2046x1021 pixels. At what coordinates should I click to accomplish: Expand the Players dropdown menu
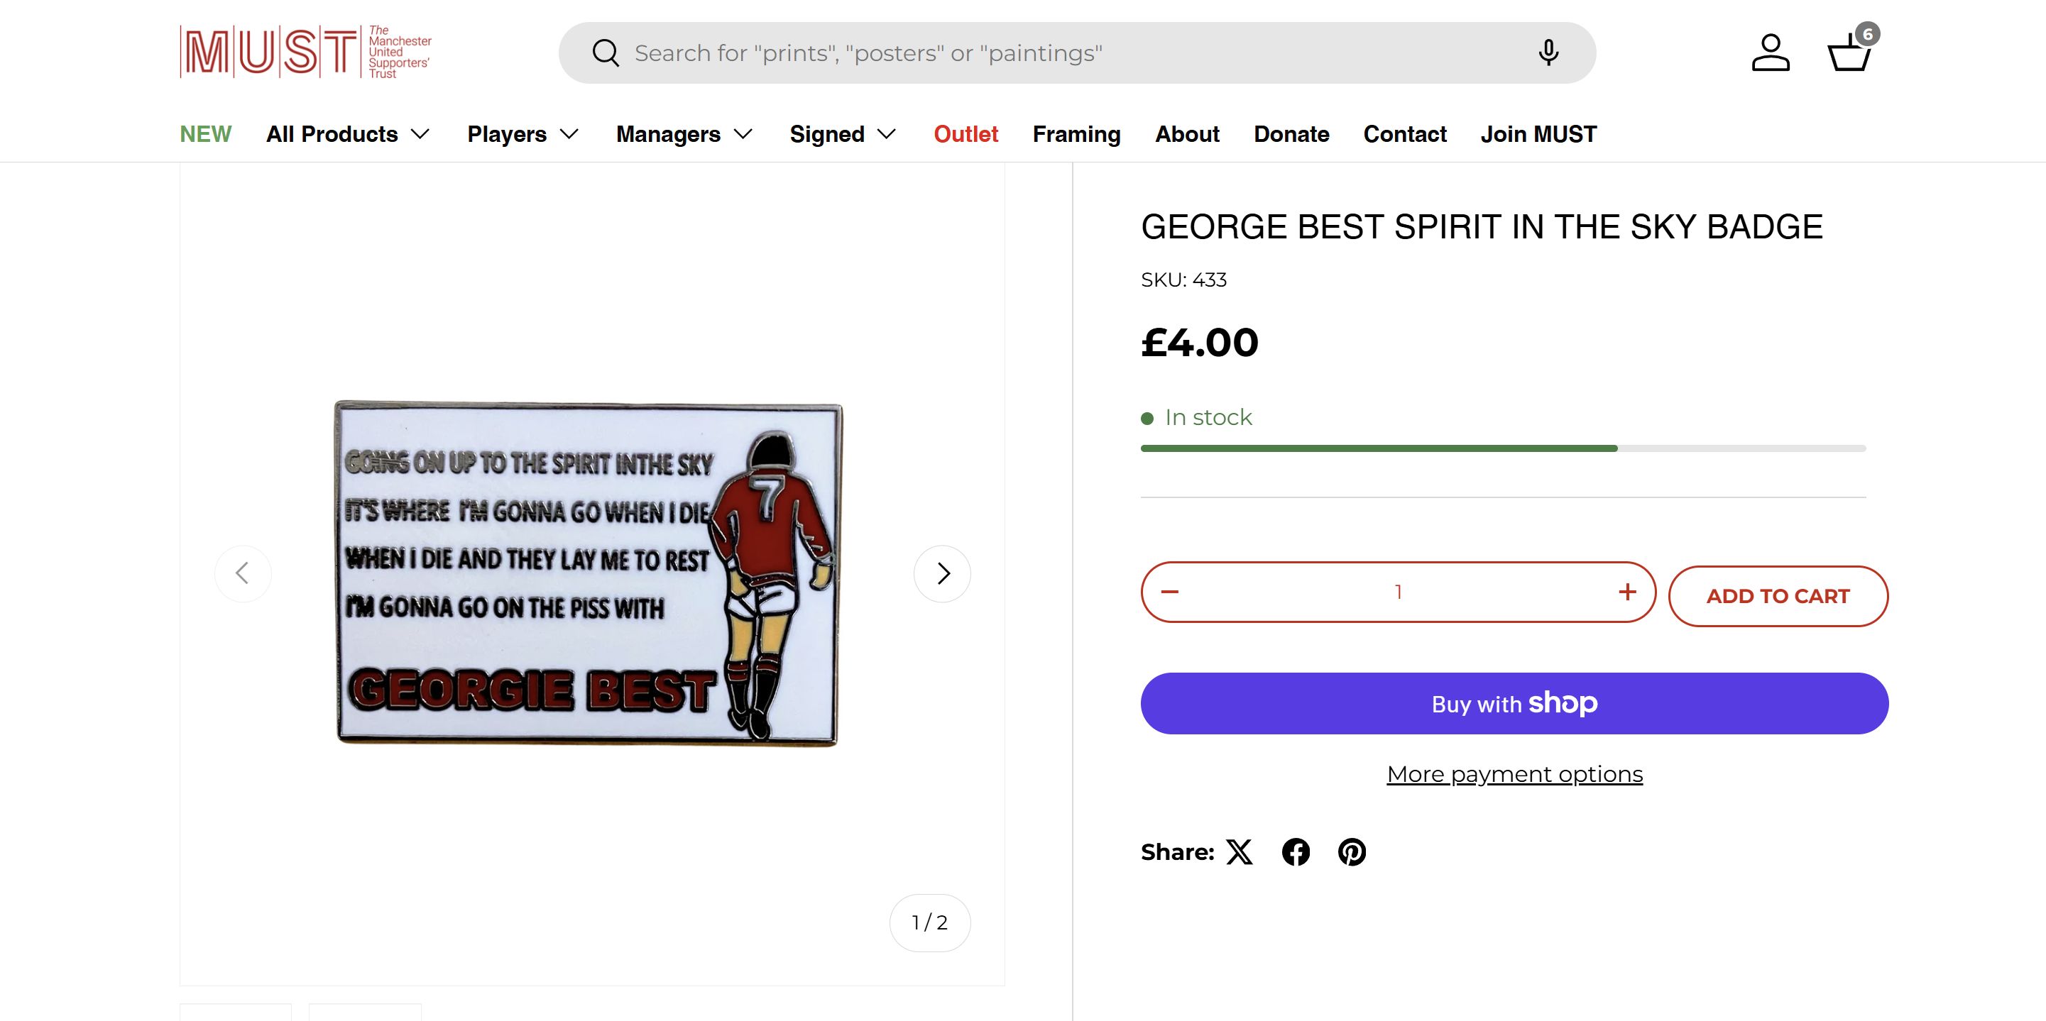523,134
